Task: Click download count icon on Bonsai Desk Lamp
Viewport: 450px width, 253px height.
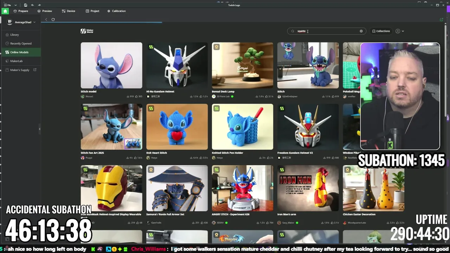Action: tap(257, 96)
